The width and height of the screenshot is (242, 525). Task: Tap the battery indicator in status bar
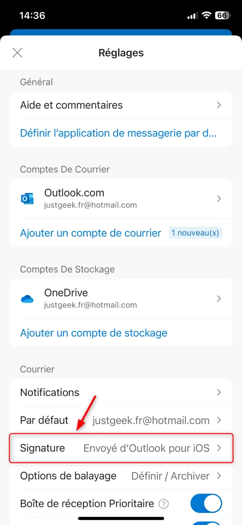click(x=222, y=15)
